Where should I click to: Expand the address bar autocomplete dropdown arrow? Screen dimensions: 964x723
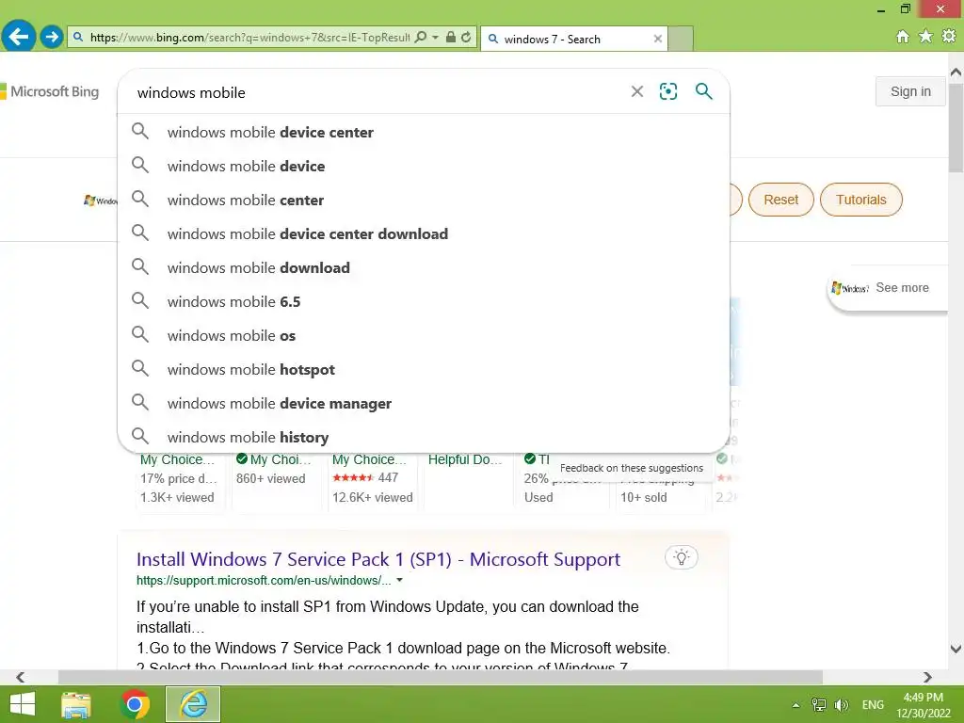[x=435, y=38]
